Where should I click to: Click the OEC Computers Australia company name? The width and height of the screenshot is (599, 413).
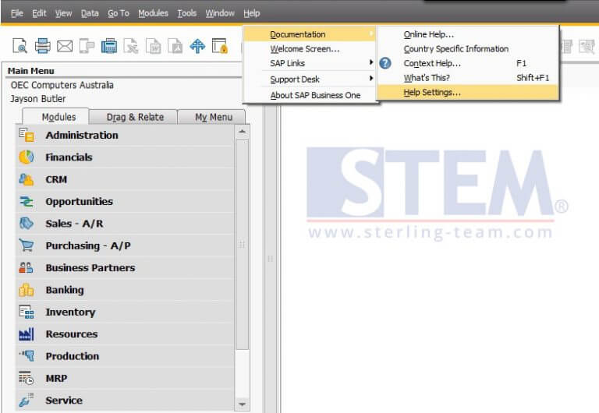point(62,85)
